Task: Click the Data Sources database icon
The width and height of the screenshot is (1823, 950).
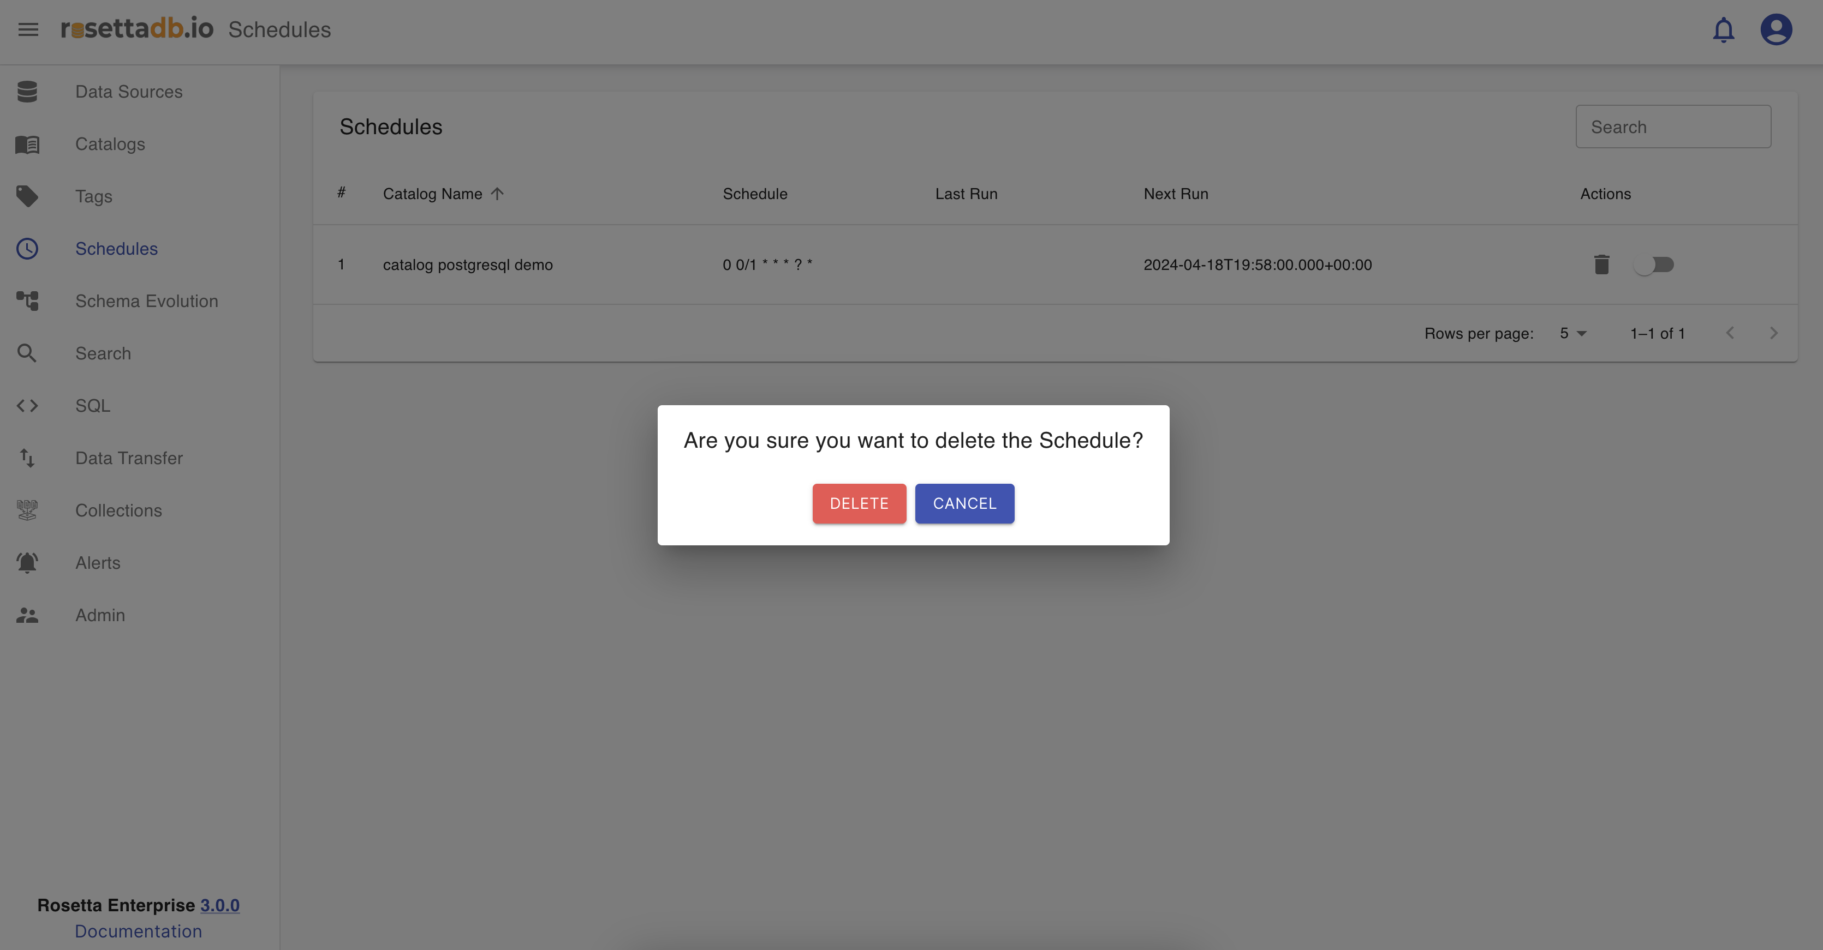Action: tap(28, 92)
